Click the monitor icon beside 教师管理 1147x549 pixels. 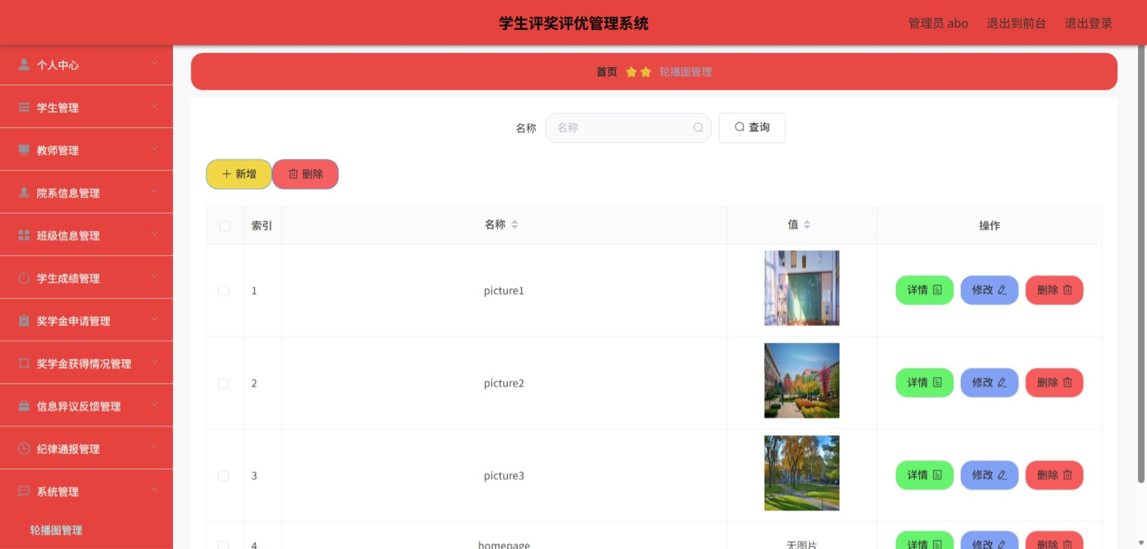(24, 150)
